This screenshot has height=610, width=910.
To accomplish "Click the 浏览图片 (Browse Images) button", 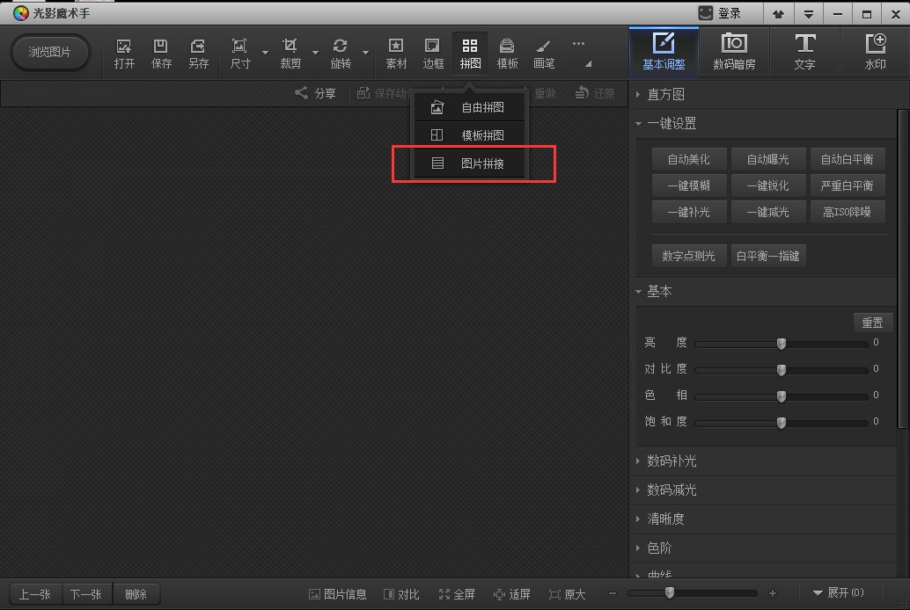I will coord(49,52).
